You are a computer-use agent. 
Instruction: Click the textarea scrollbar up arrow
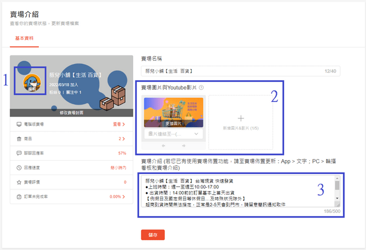337,178
